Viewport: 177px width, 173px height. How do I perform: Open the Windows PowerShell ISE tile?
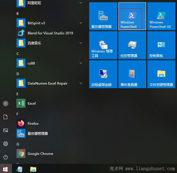161,16
